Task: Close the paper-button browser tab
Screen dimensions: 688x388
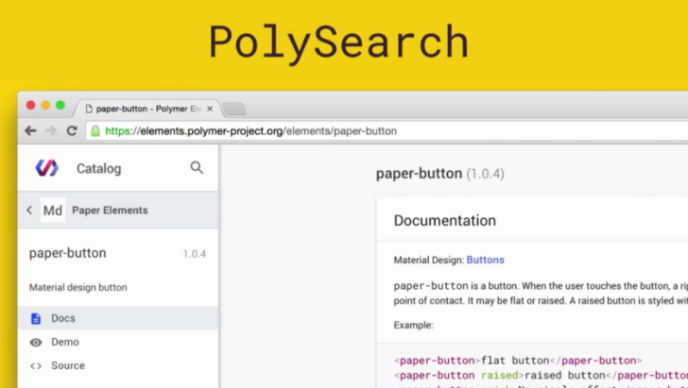Action: pyautogui.click(x=210, y=109)
